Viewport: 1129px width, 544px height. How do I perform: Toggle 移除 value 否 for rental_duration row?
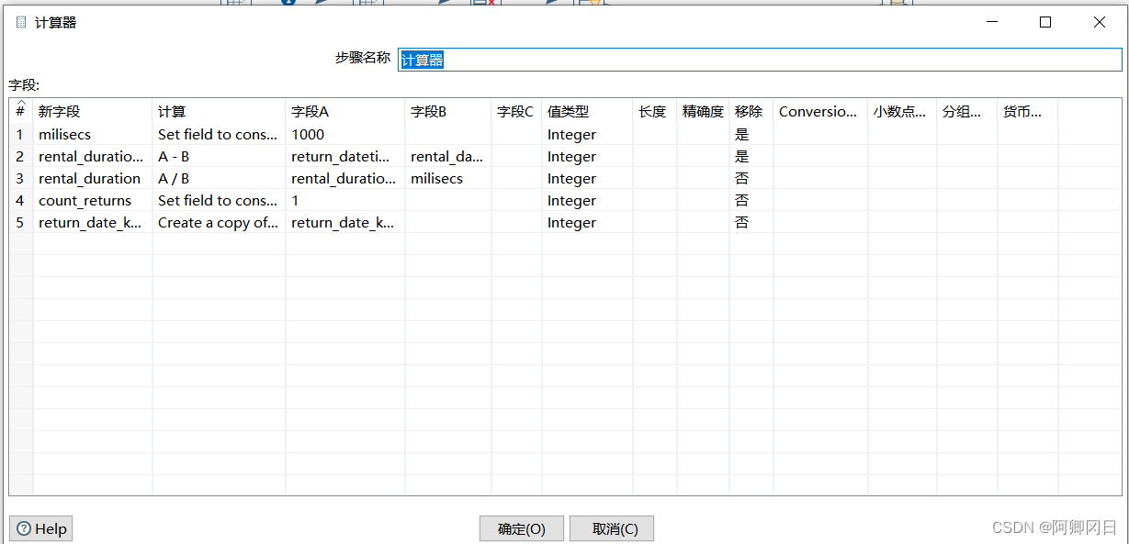pos(742,179)
